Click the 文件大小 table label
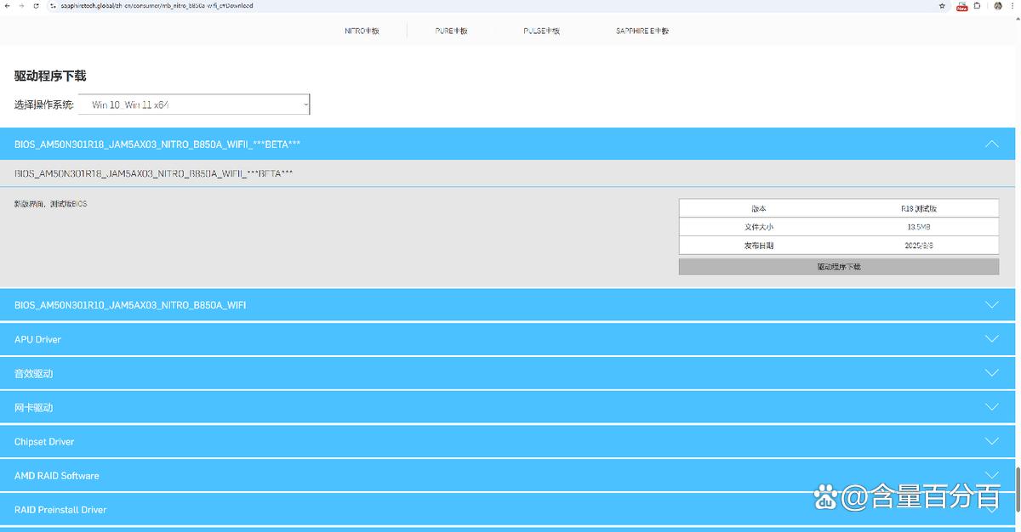The width and height of the screenshot is (1021, 532). tap(759, 227)
